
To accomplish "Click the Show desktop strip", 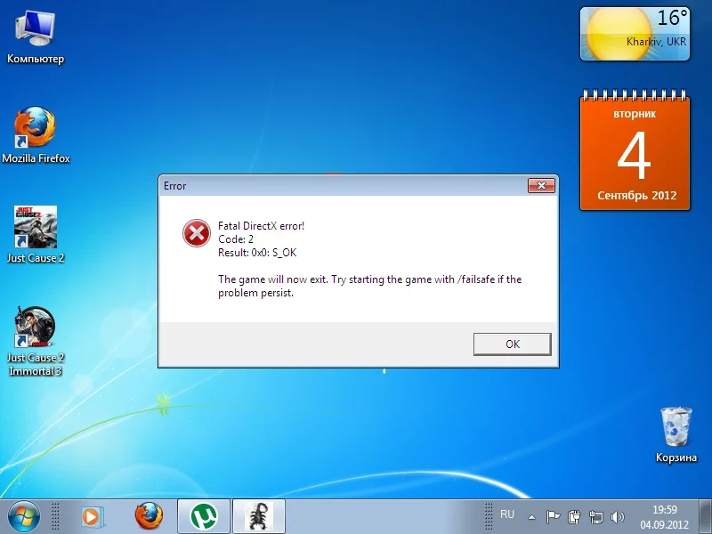I will click(705, 516).
